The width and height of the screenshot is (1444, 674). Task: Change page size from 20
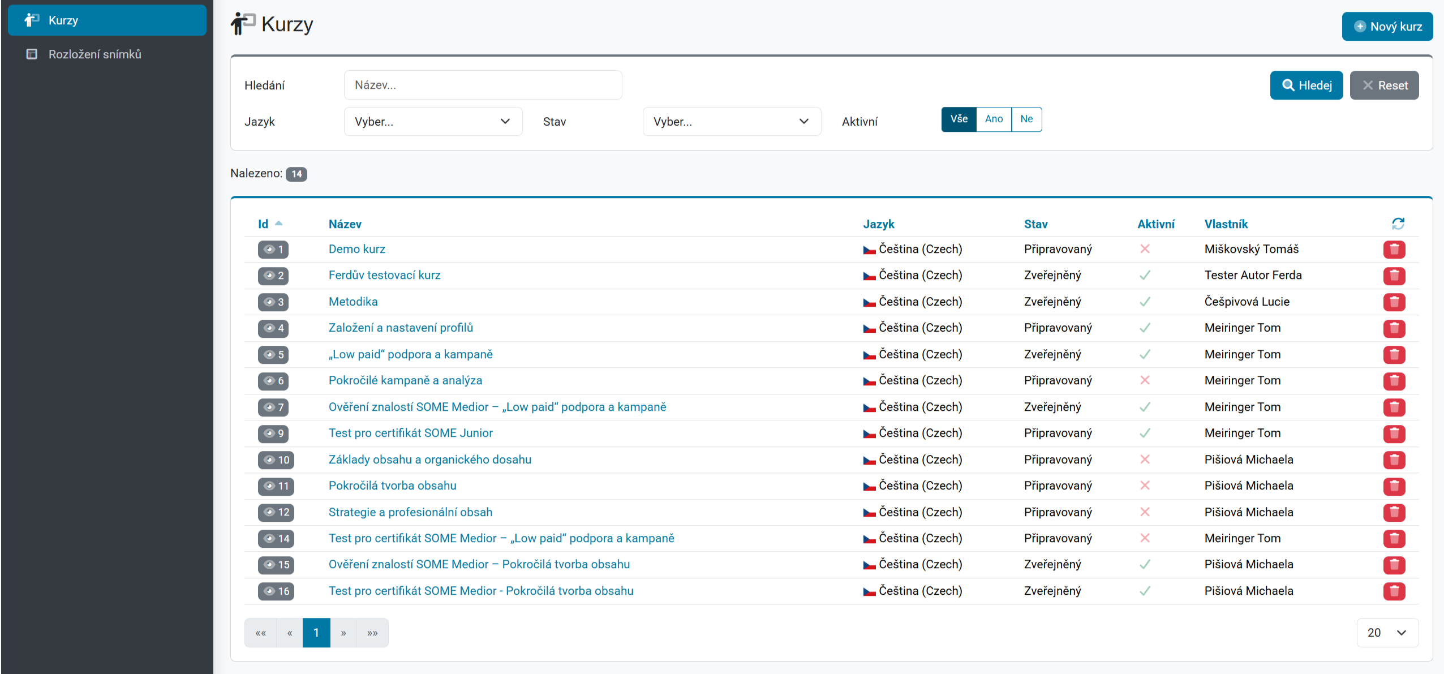click(x=1387, y=633)
